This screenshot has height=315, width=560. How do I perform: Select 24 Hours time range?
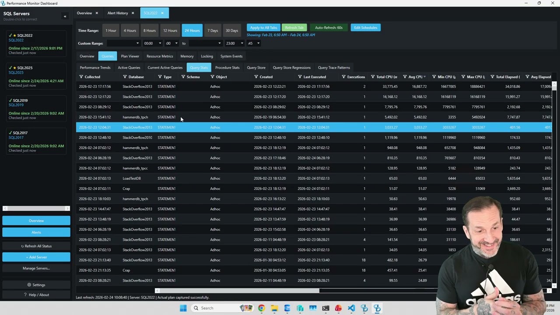pyautogui.click(x=192, y=31)
